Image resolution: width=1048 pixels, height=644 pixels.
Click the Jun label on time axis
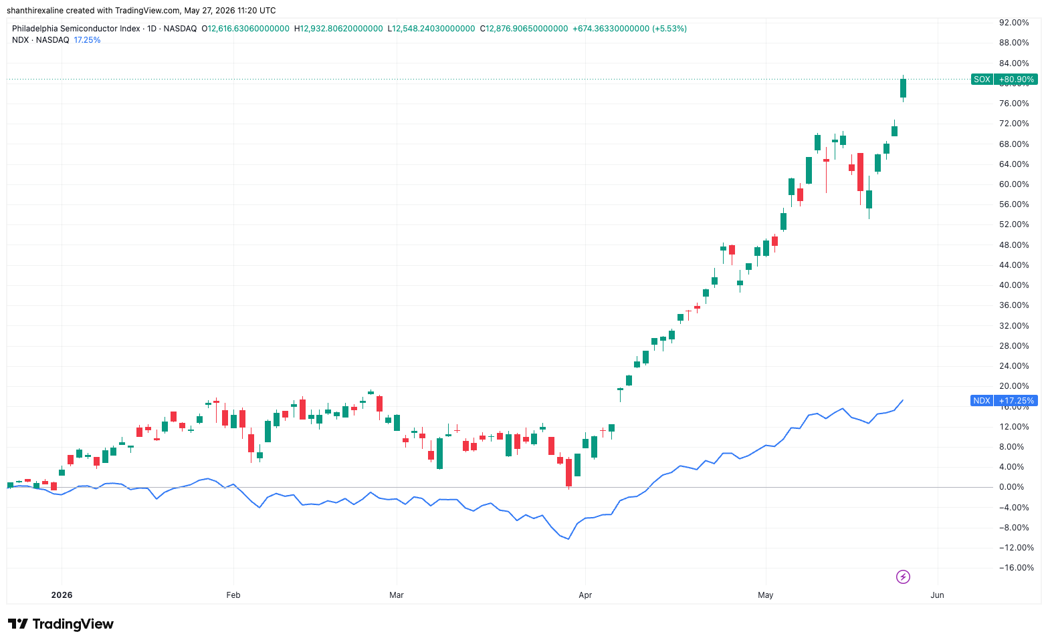(938, 595)
